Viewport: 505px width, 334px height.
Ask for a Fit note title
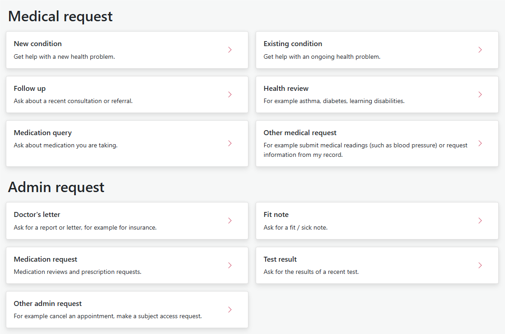[x=276, y=215]
